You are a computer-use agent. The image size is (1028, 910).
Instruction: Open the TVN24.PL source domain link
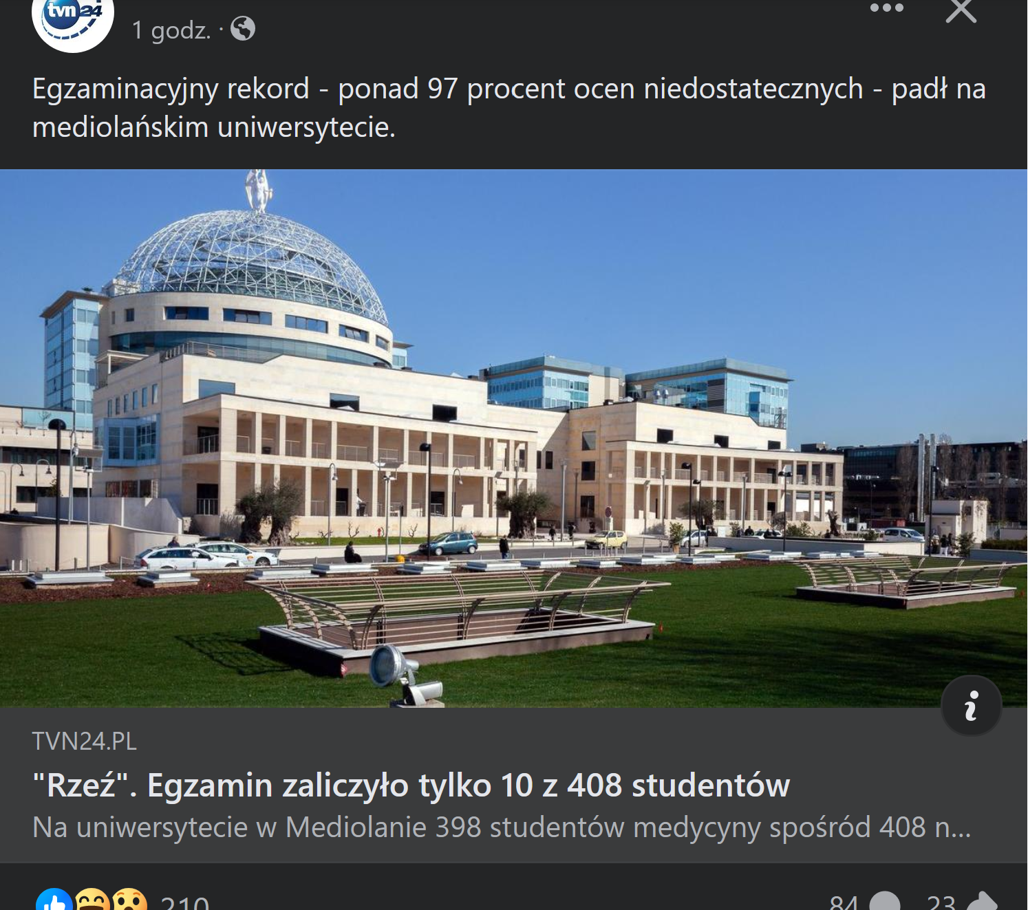coord(85,741)
